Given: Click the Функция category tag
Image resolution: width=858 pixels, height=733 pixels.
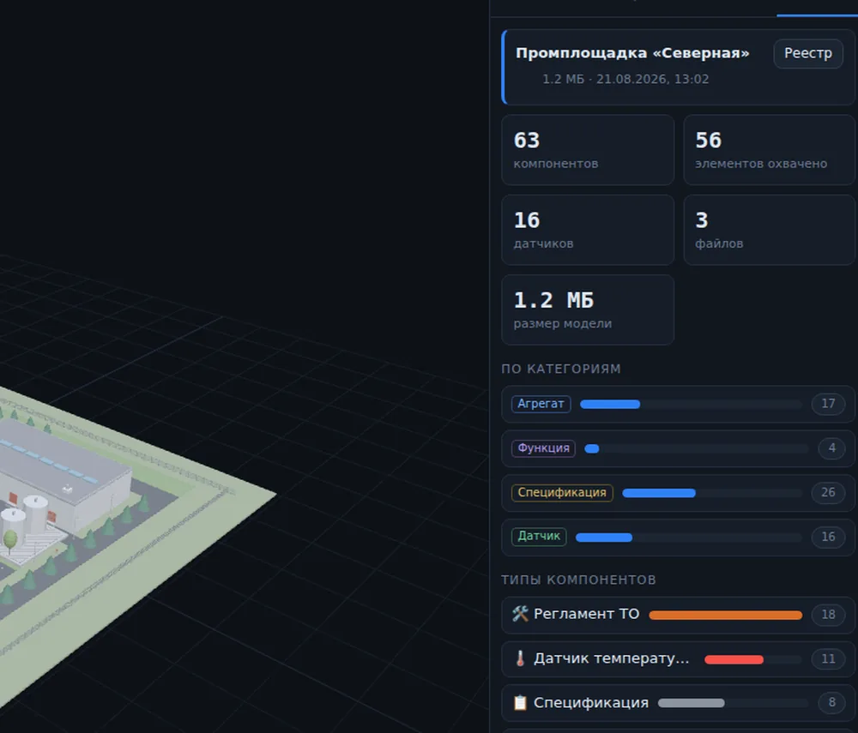Looking at the screenshot, I should [x=543, y=448].
